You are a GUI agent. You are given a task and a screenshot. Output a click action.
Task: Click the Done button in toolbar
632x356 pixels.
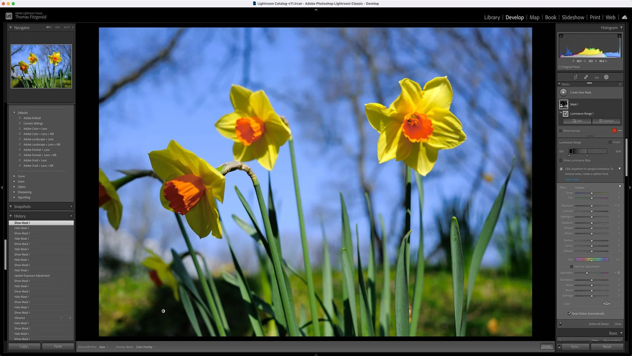point(547,347)
